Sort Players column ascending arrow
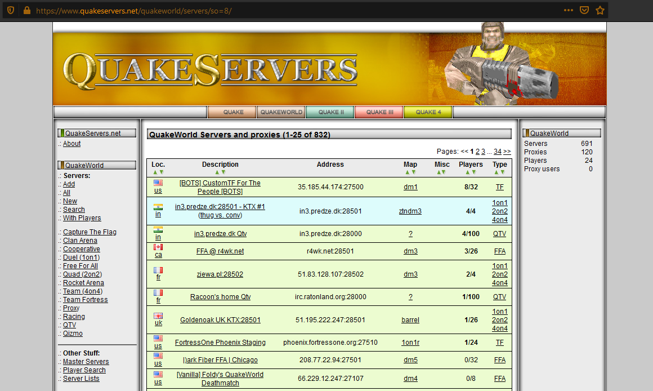The width and height of the screenshot is (653, 391). (x=467, y=172)
